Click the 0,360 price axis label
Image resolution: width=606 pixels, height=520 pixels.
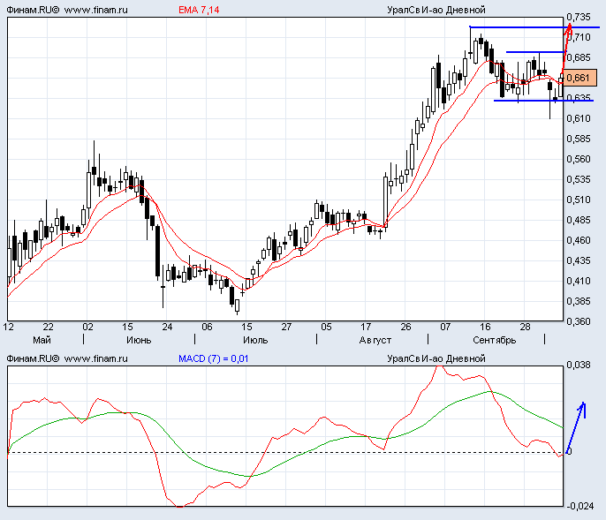(579, 321)
